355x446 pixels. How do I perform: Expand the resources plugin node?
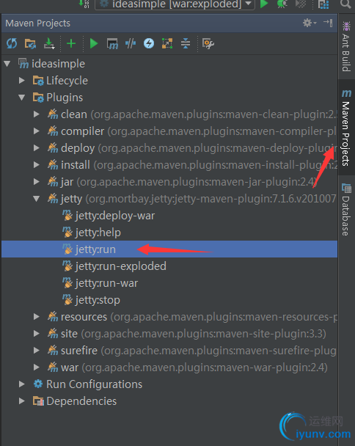(37, 317)
